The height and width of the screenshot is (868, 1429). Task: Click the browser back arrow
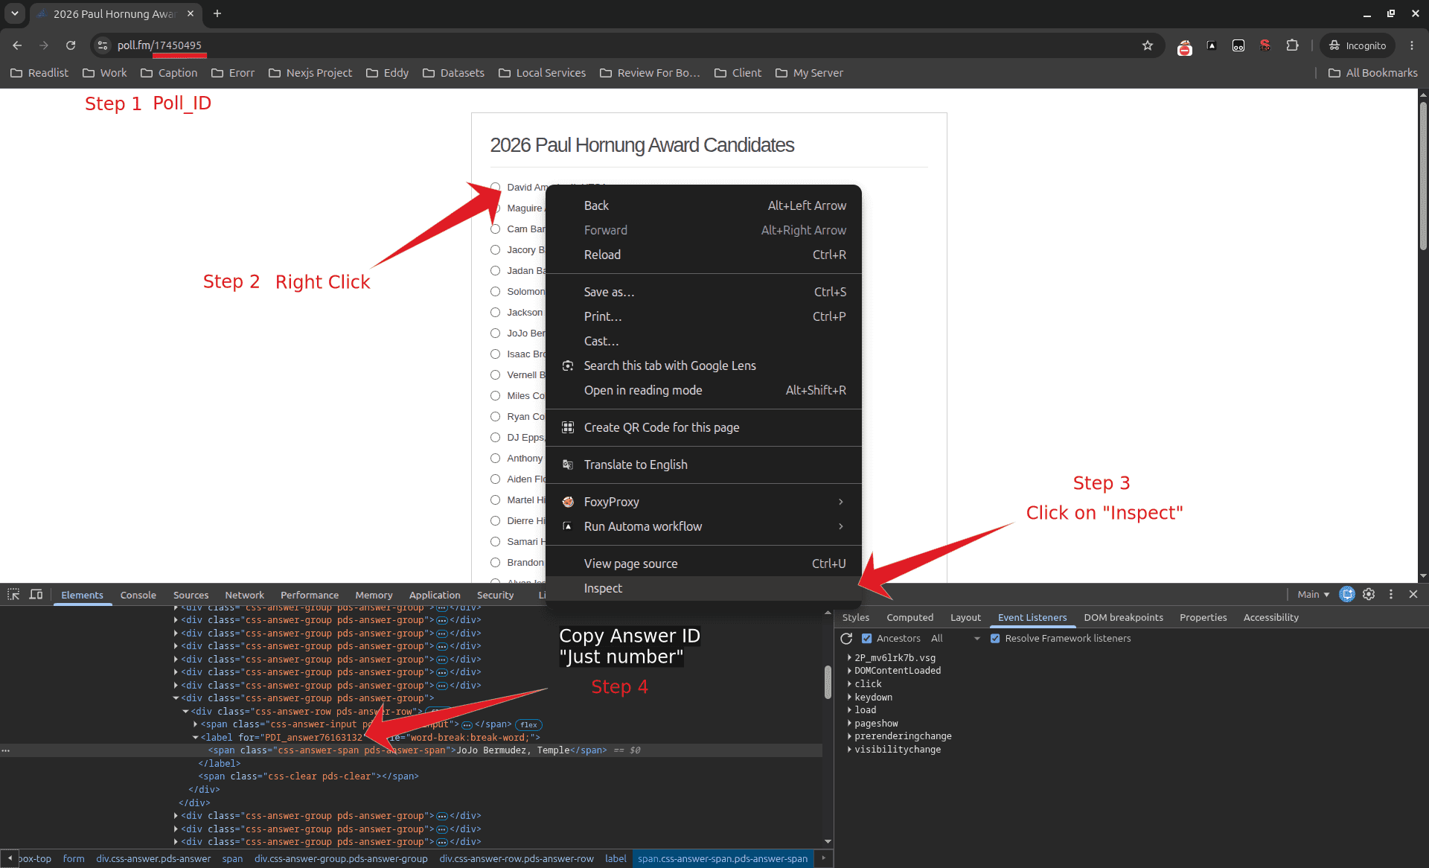[x=17, y=45]
